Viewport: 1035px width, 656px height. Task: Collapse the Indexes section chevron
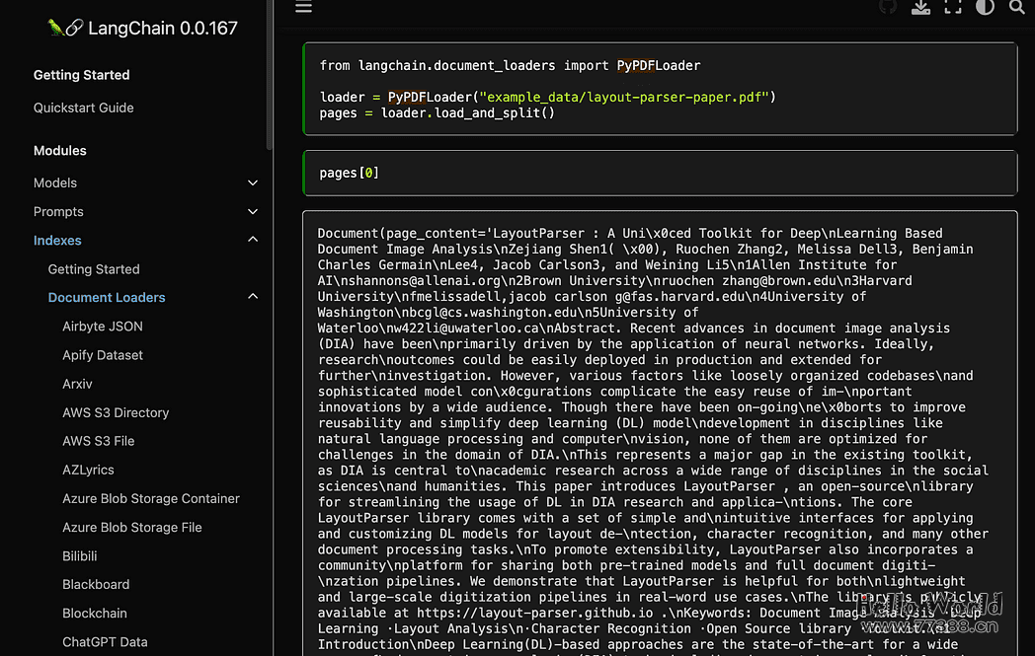tap(253, 240)
